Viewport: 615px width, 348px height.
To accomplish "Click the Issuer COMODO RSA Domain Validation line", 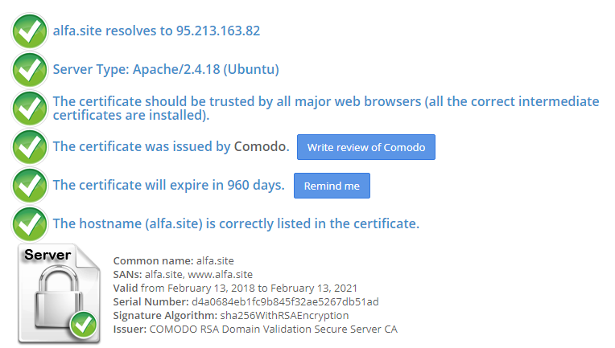I will point(255,330).
